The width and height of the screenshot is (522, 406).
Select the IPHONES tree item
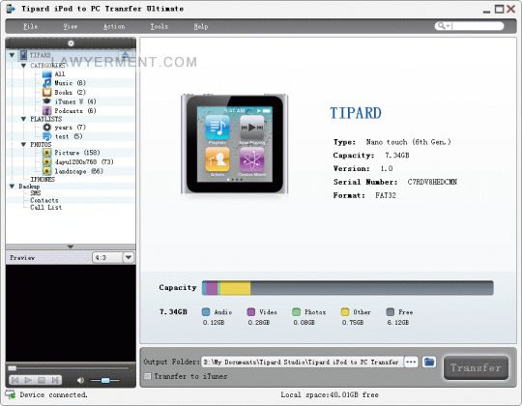[x=43, y=180]
